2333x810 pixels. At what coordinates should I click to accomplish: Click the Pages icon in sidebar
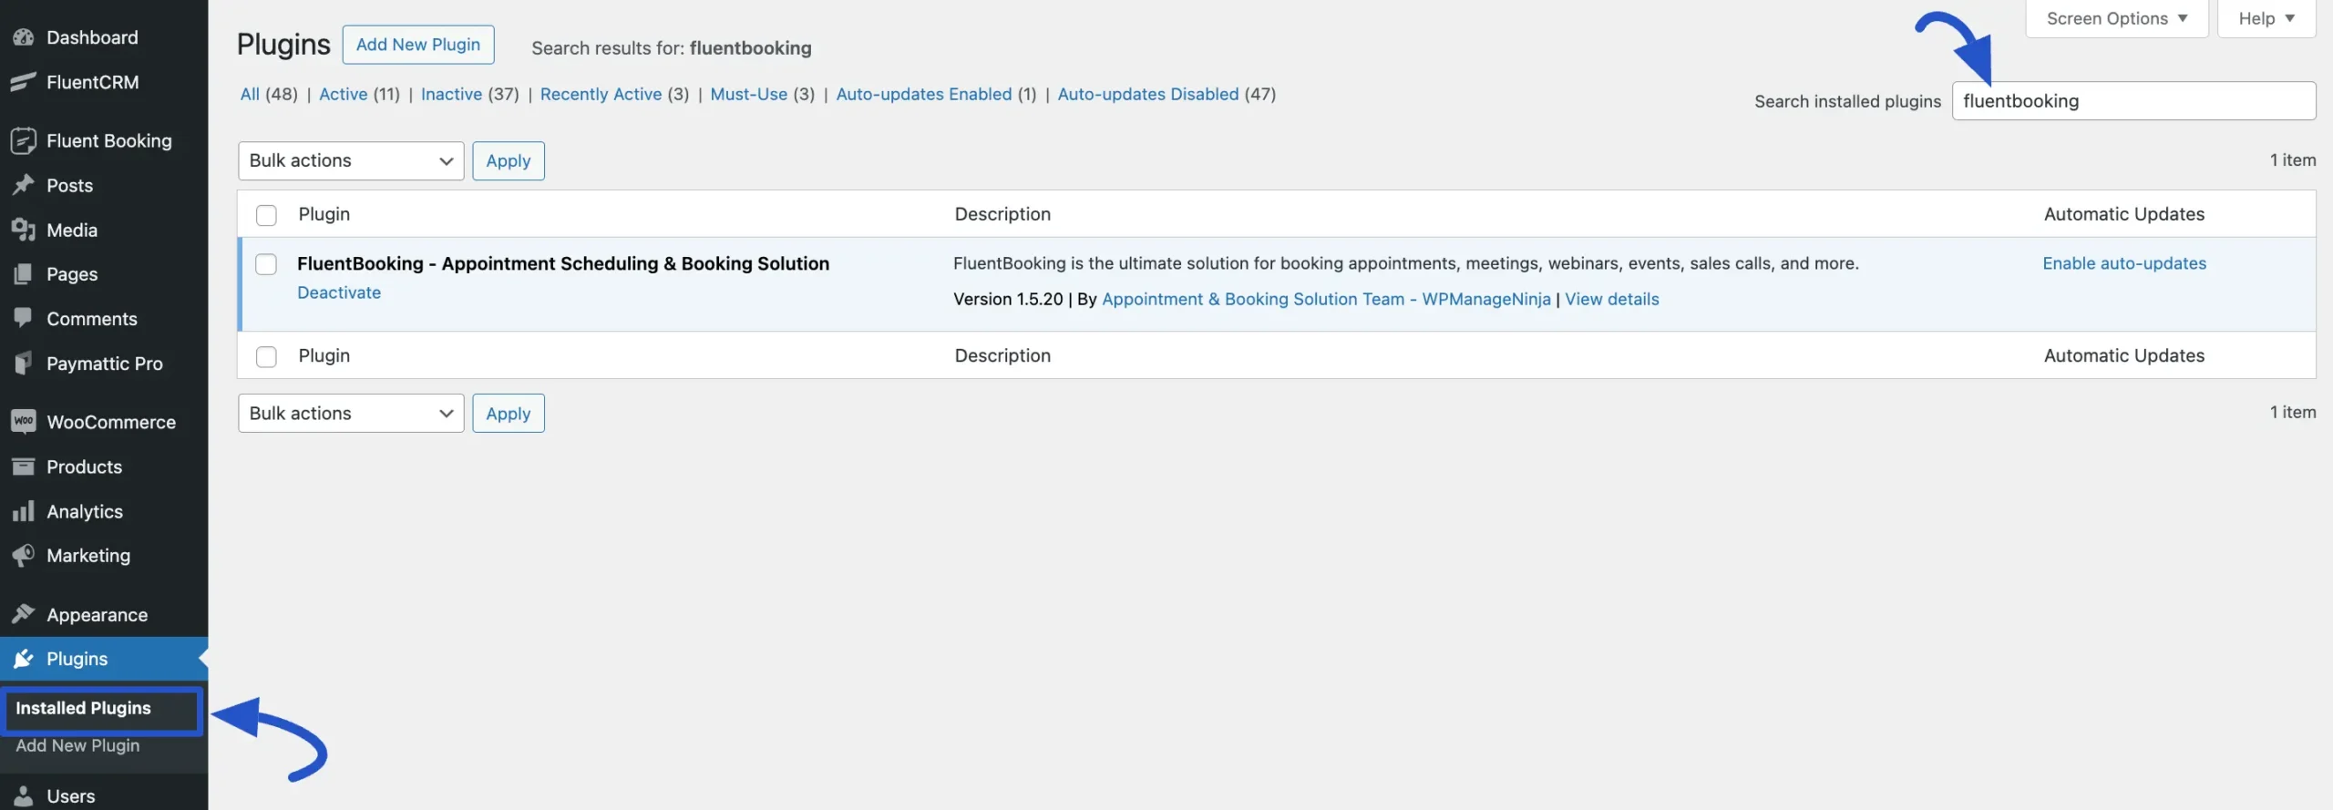(23, 274)
